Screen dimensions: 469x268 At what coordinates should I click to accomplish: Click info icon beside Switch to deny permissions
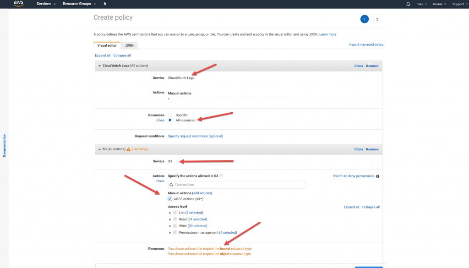coord(377,176)
